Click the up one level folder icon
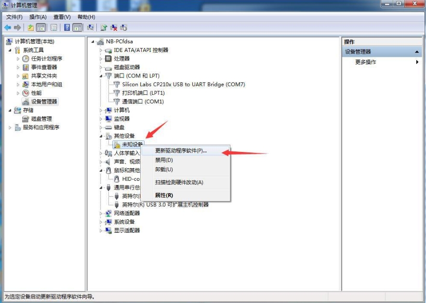The height and width of the screenshot is (303, 426). [31, 27]
